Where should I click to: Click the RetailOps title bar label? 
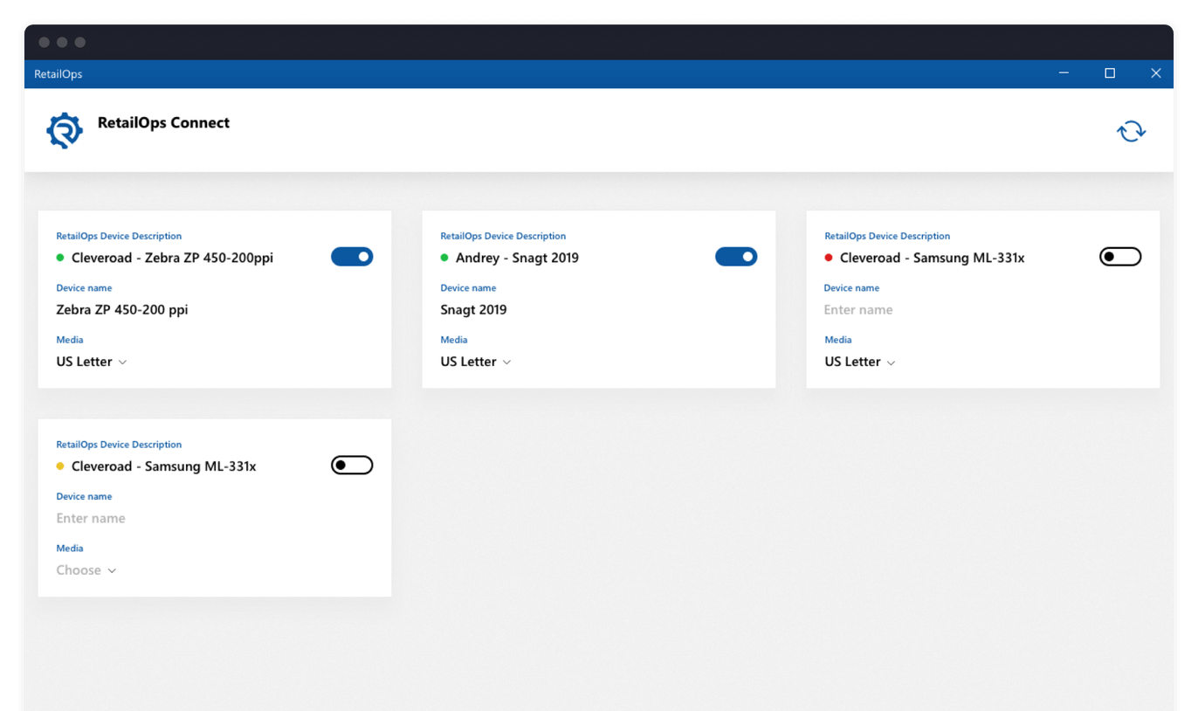coord(58,73)
